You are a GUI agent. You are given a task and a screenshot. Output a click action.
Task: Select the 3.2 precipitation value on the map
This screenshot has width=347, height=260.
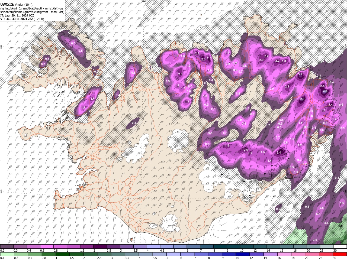coord(300,74)
